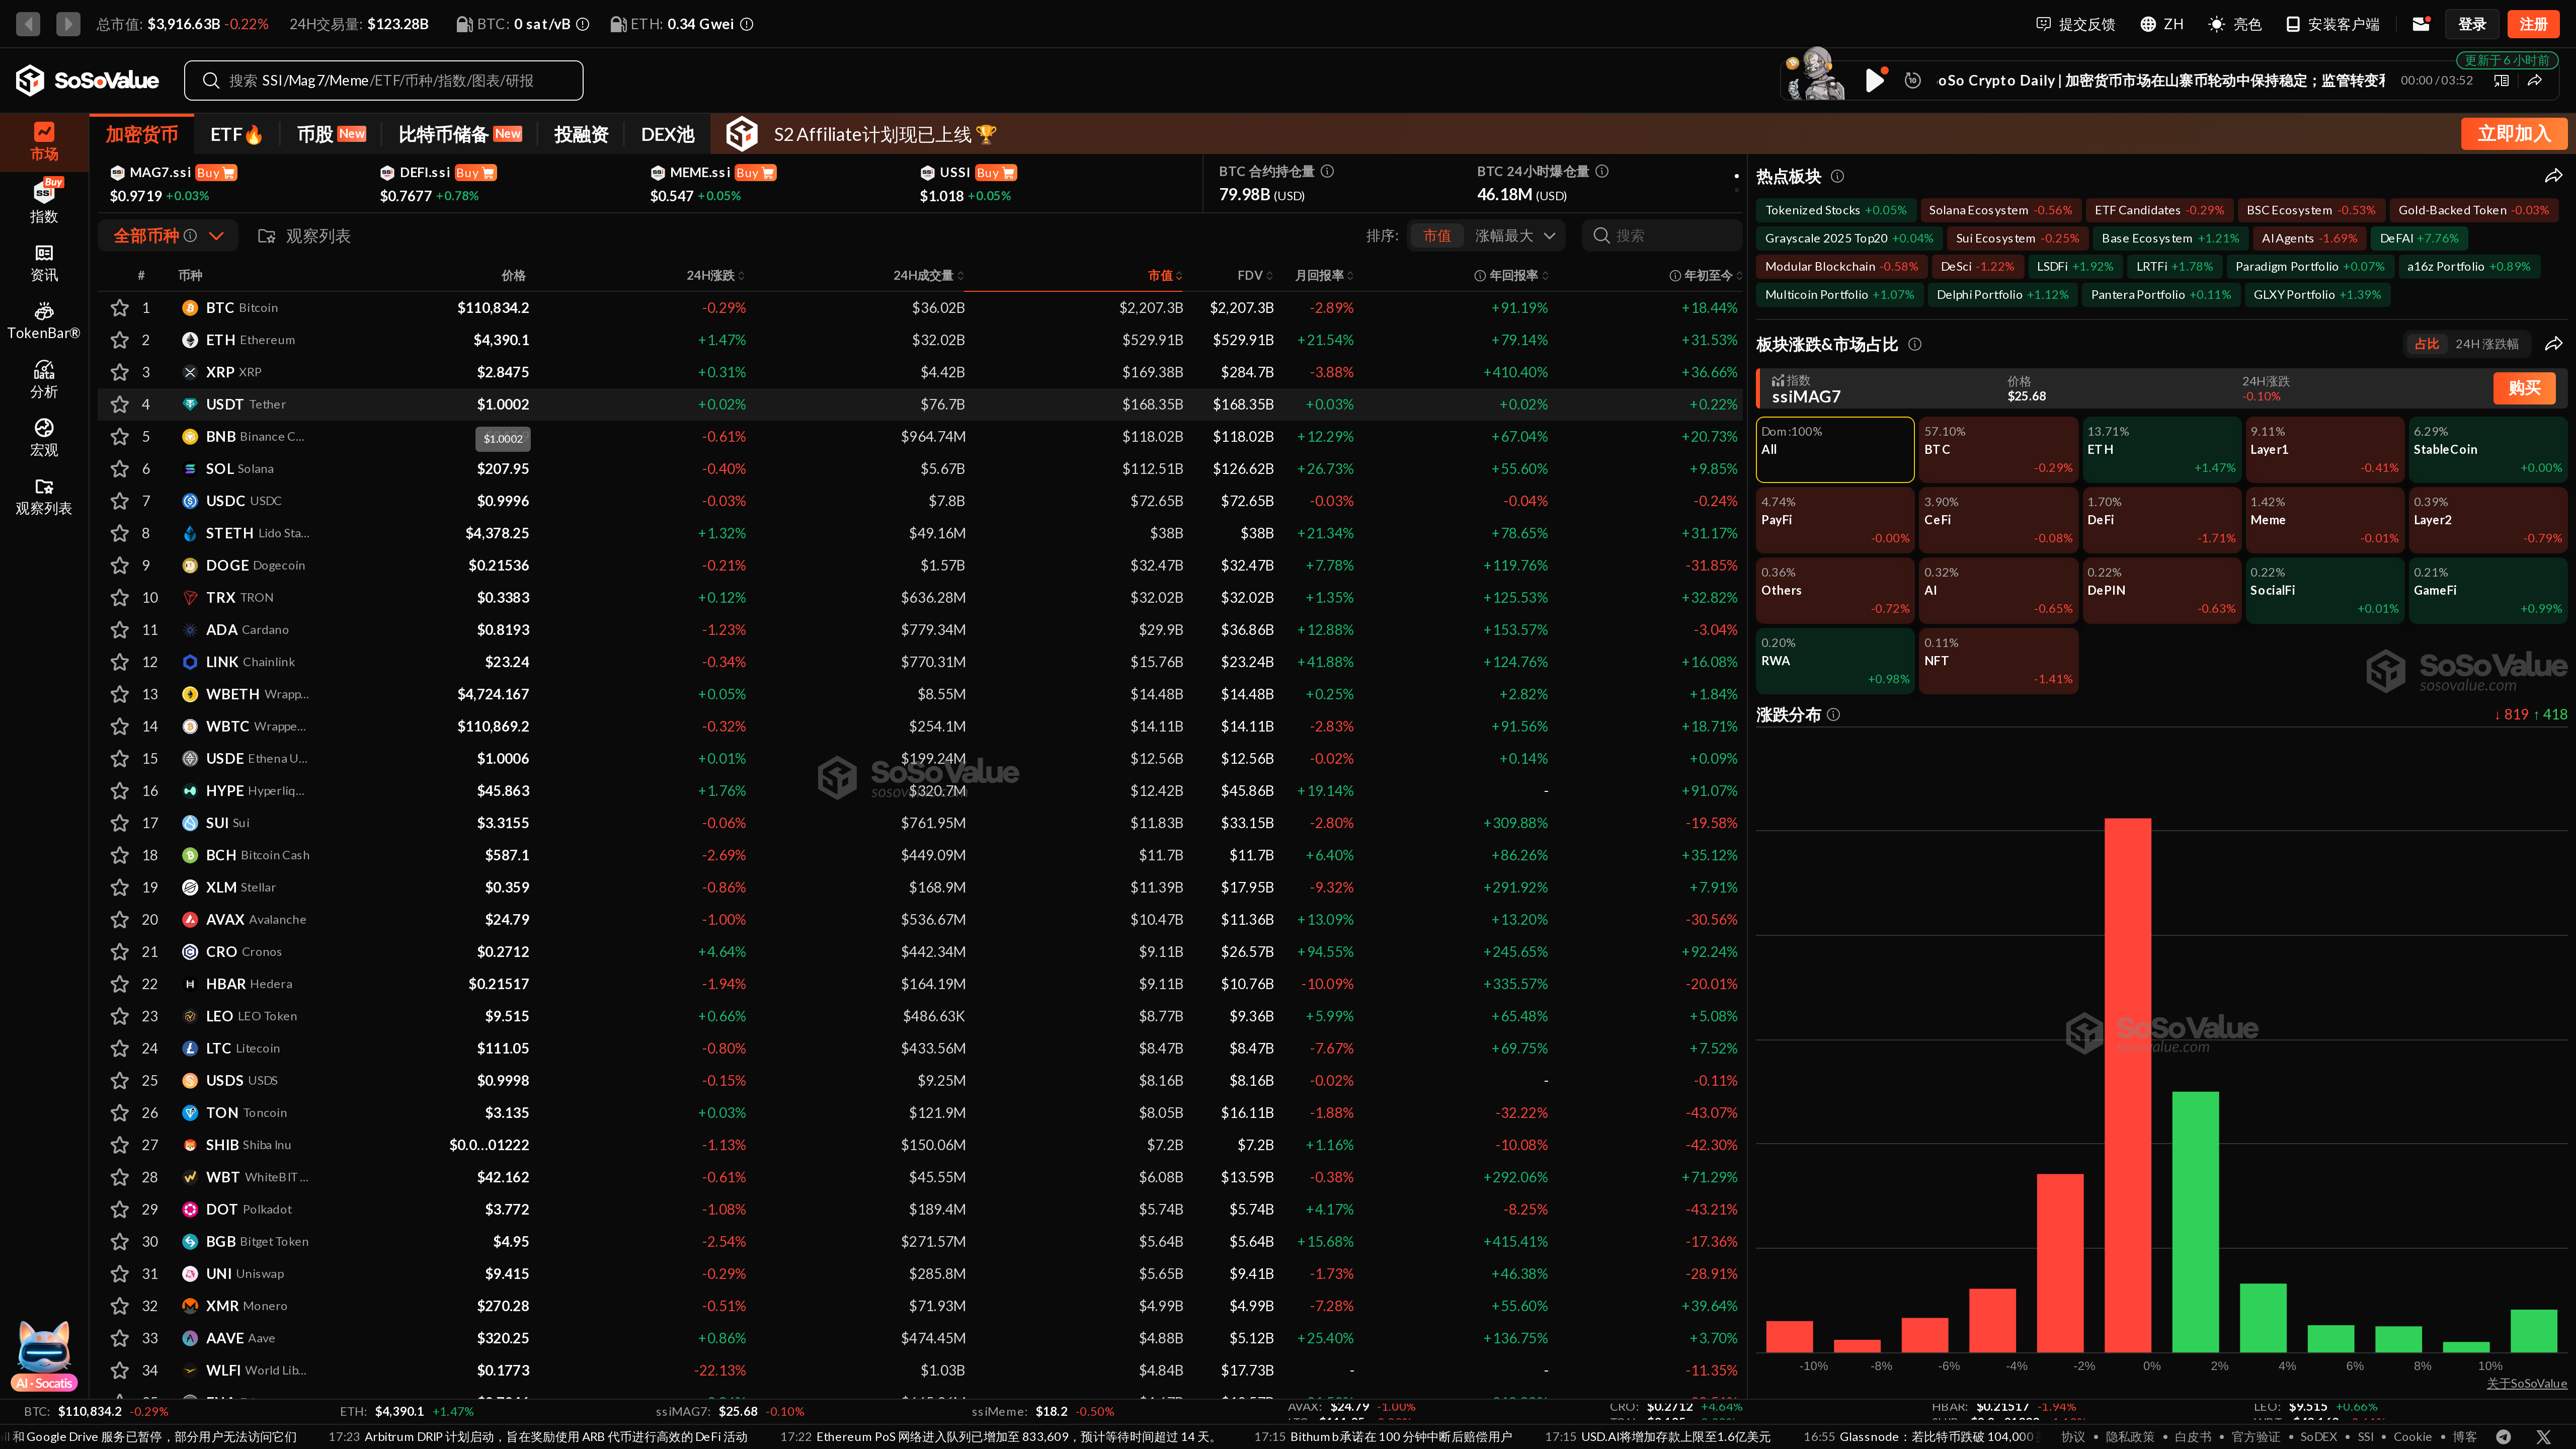
Task: Sort table by 24H涨跌
Action: (x=715, y=275)
